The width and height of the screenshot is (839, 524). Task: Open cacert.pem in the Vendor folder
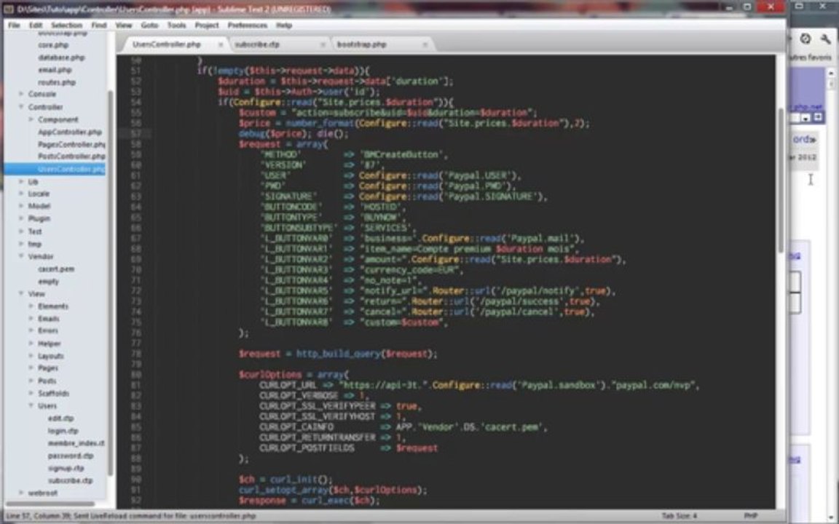click(x=56, y=269)
